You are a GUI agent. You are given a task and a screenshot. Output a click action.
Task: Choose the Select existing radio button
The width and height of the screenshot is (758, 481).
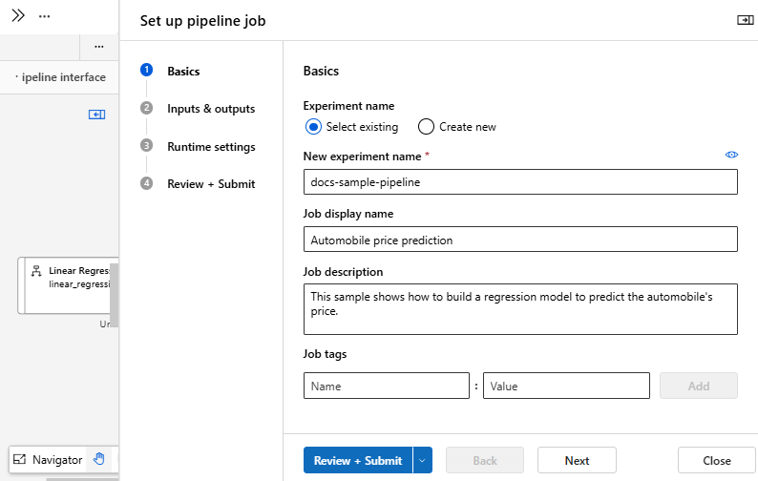click(313, 127)
